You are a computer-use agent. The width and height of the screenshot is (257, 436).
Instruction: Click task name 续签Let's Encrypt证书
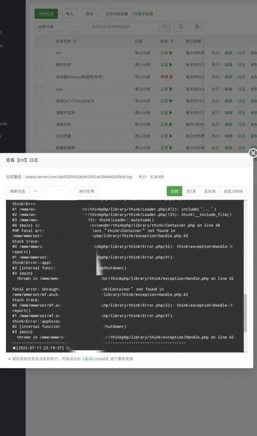(x=75, y=100)
